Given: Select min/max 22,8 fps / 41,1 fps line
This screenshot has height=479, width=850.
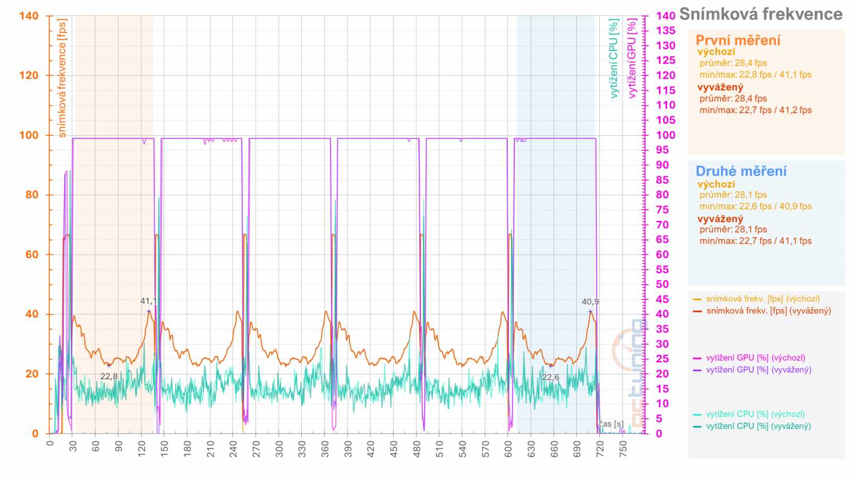Looking at the screenshot, I should coord(755,74).
